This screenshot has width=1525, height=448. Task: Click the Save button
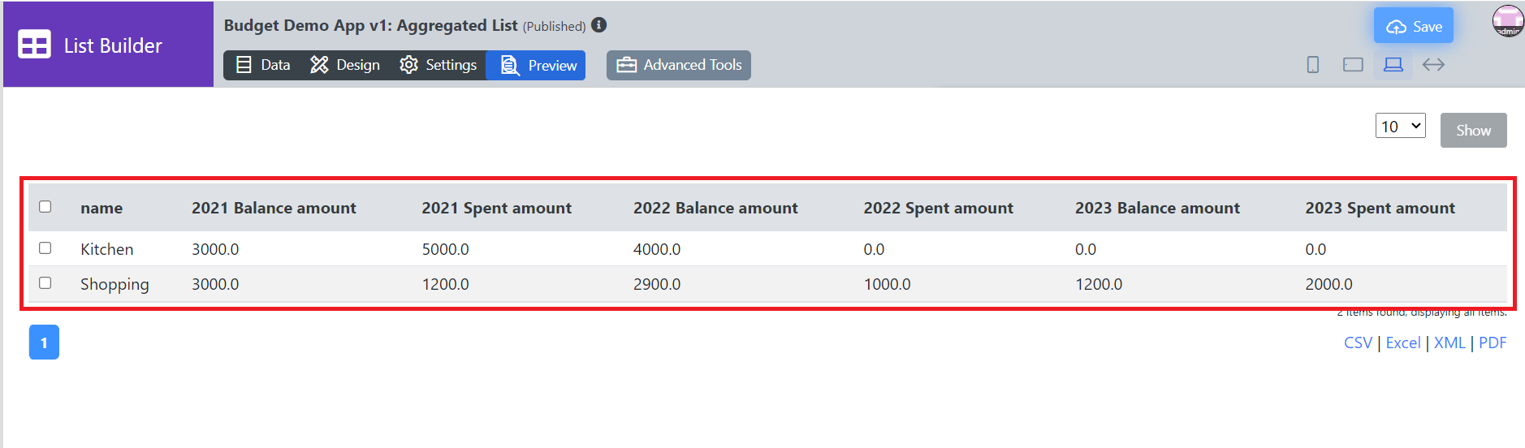(1414, 27)
